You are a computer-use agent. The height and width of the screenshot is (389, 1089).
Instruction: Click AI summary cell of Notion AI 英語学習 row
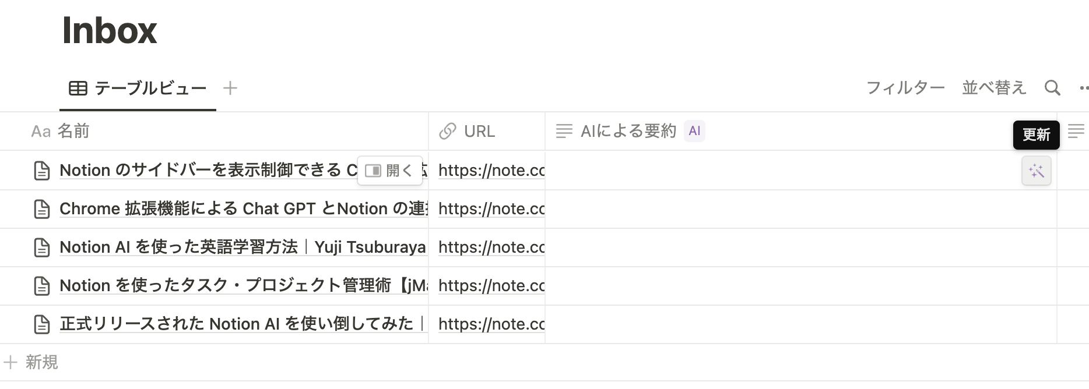[801, 247]
